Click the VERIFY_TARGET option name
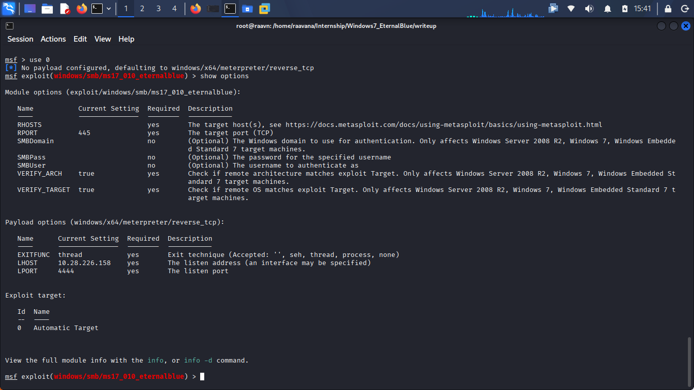 click(44, 190)
